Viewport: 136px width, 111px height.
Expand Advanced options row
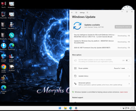tap(102, 84)
